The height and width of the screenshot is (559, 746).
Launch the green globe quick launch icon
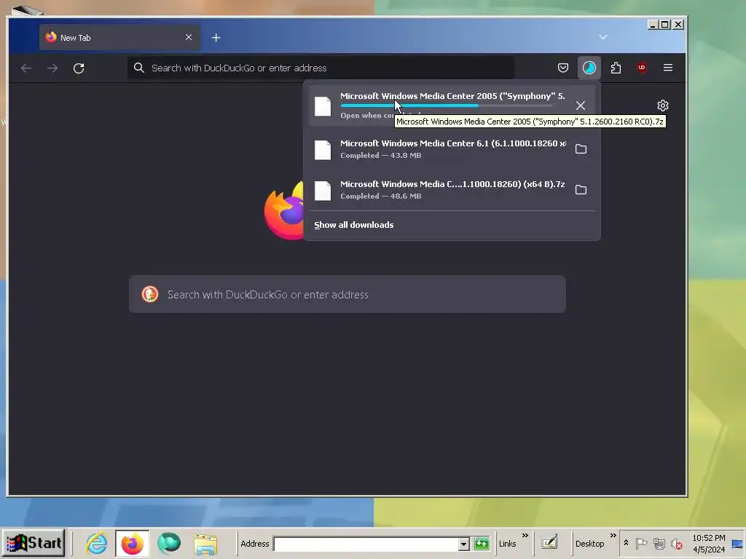(169, 543)
